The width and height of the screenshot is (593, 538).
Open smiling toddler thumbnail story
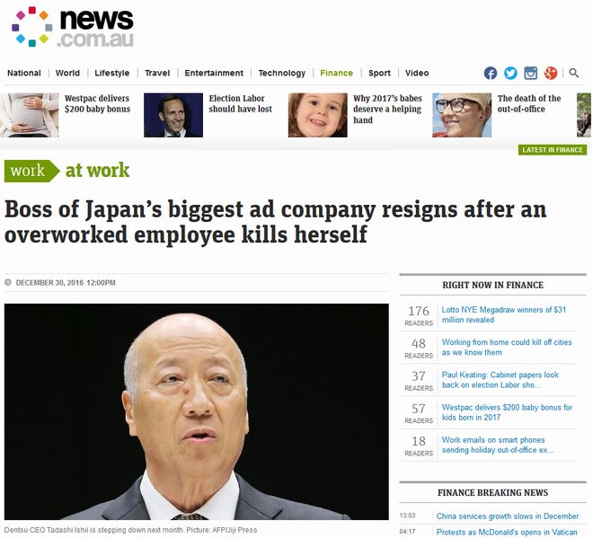pos(318,115)
